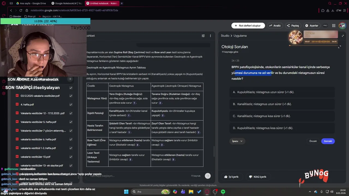Go back with Önceki button
349x196 pixels.
tap(313, 141)
